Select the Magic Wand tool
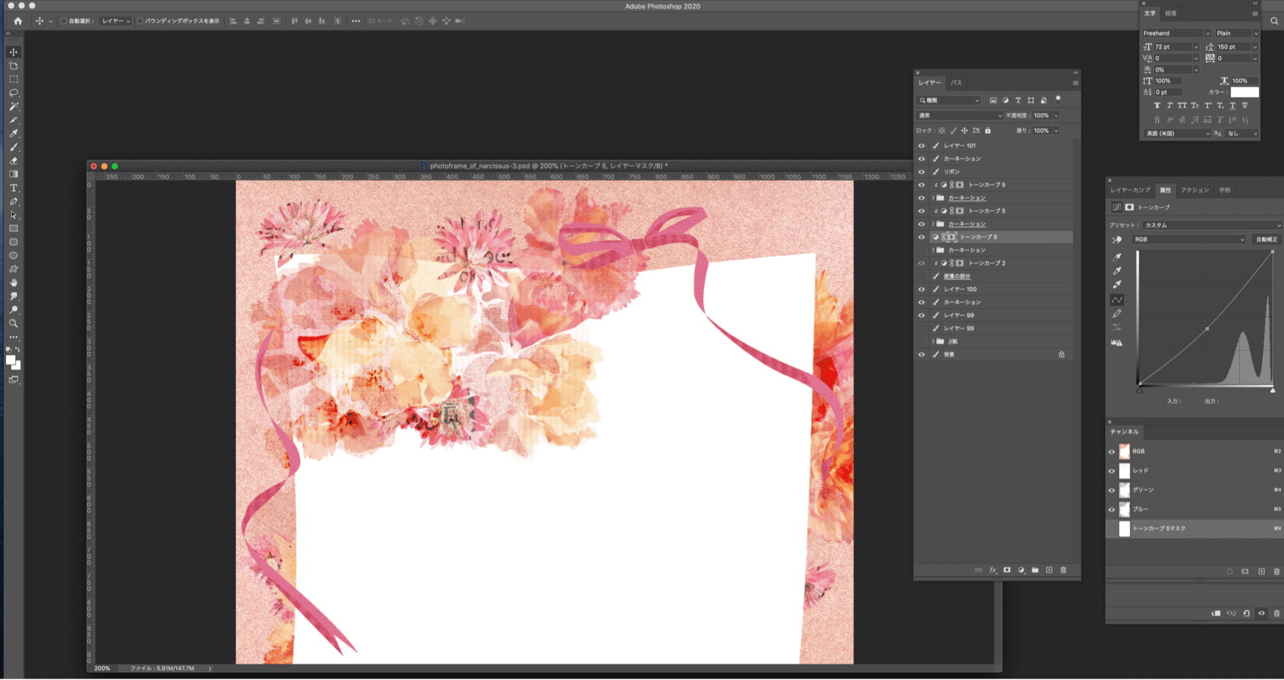1284x680 pixels. (x=14, y=107)
